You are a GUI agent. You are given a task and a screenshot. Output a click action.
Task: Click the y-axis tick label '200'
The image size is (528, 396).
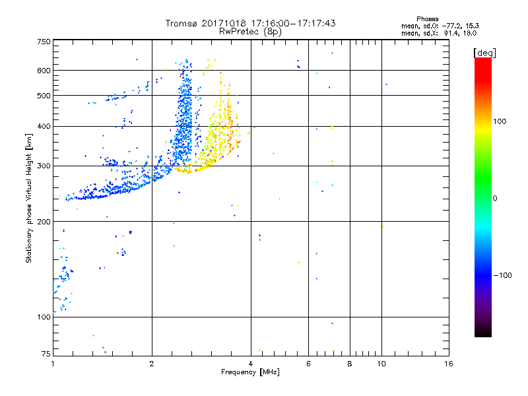point(44,222)
